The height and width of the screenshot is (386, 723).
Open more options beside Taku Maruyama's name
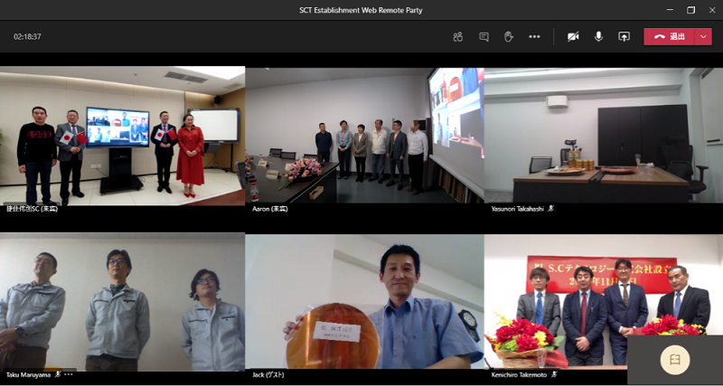pyautogui.click(x=69, y=373)
